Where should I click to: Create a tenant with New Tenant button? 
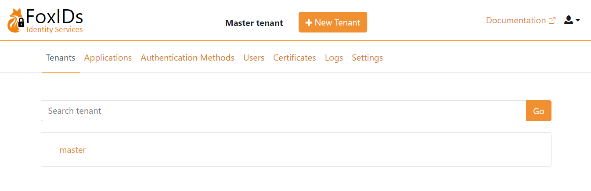pos(332,22)
